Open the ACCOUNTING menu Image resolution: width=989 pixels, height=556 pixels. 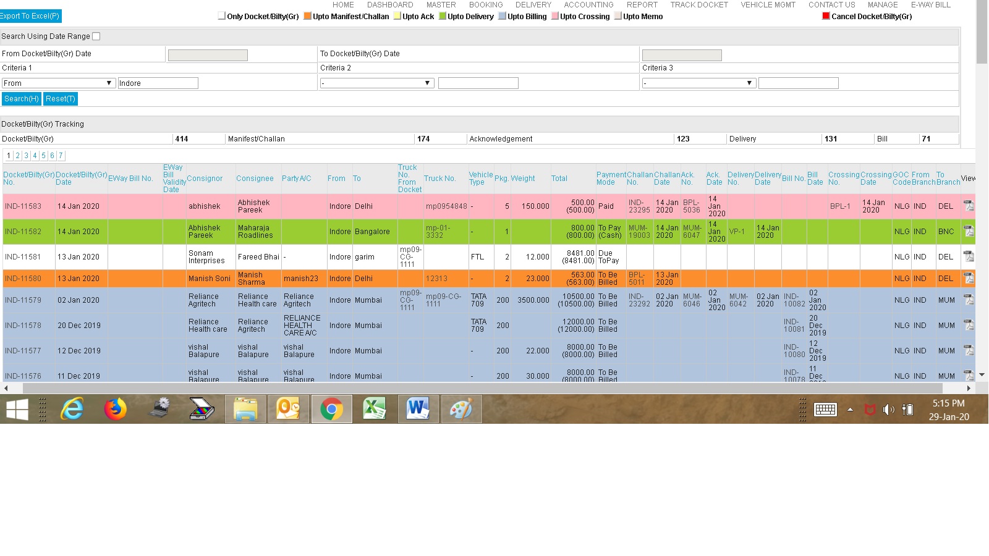[x=588, y=5]
